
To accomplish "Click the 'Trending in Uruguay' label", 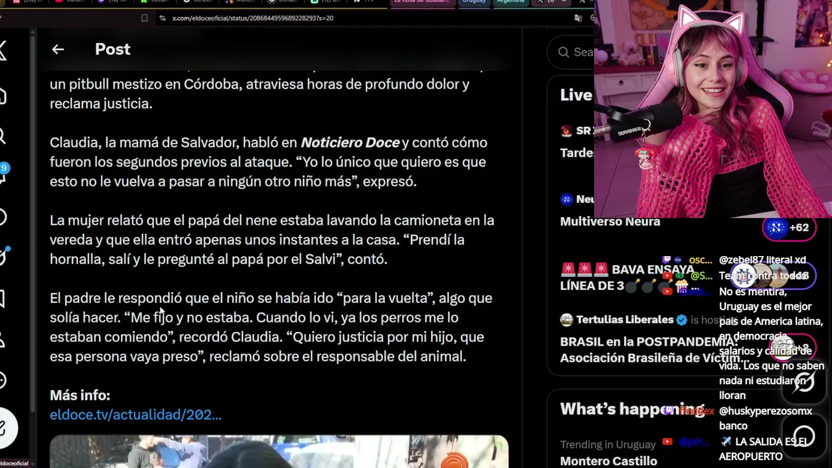I will click(608, 445).
